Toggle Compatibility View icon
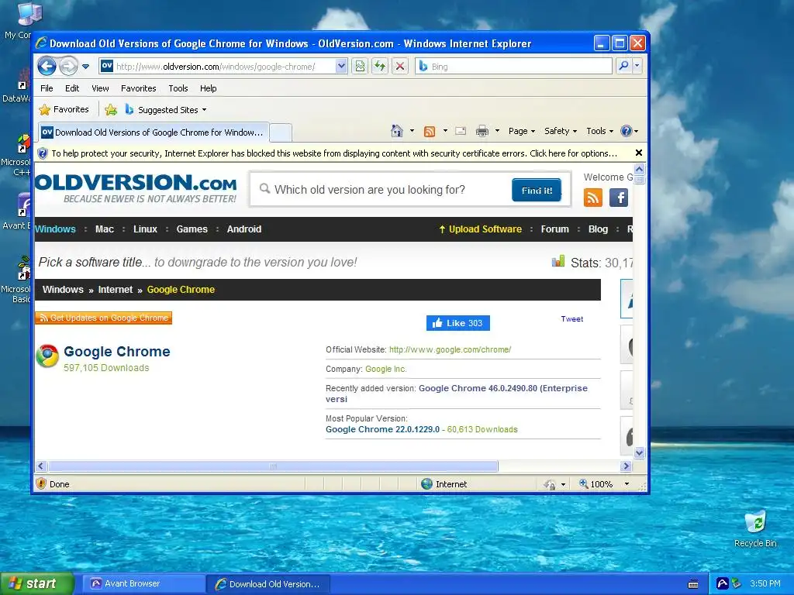 click(x=360, y=67)
